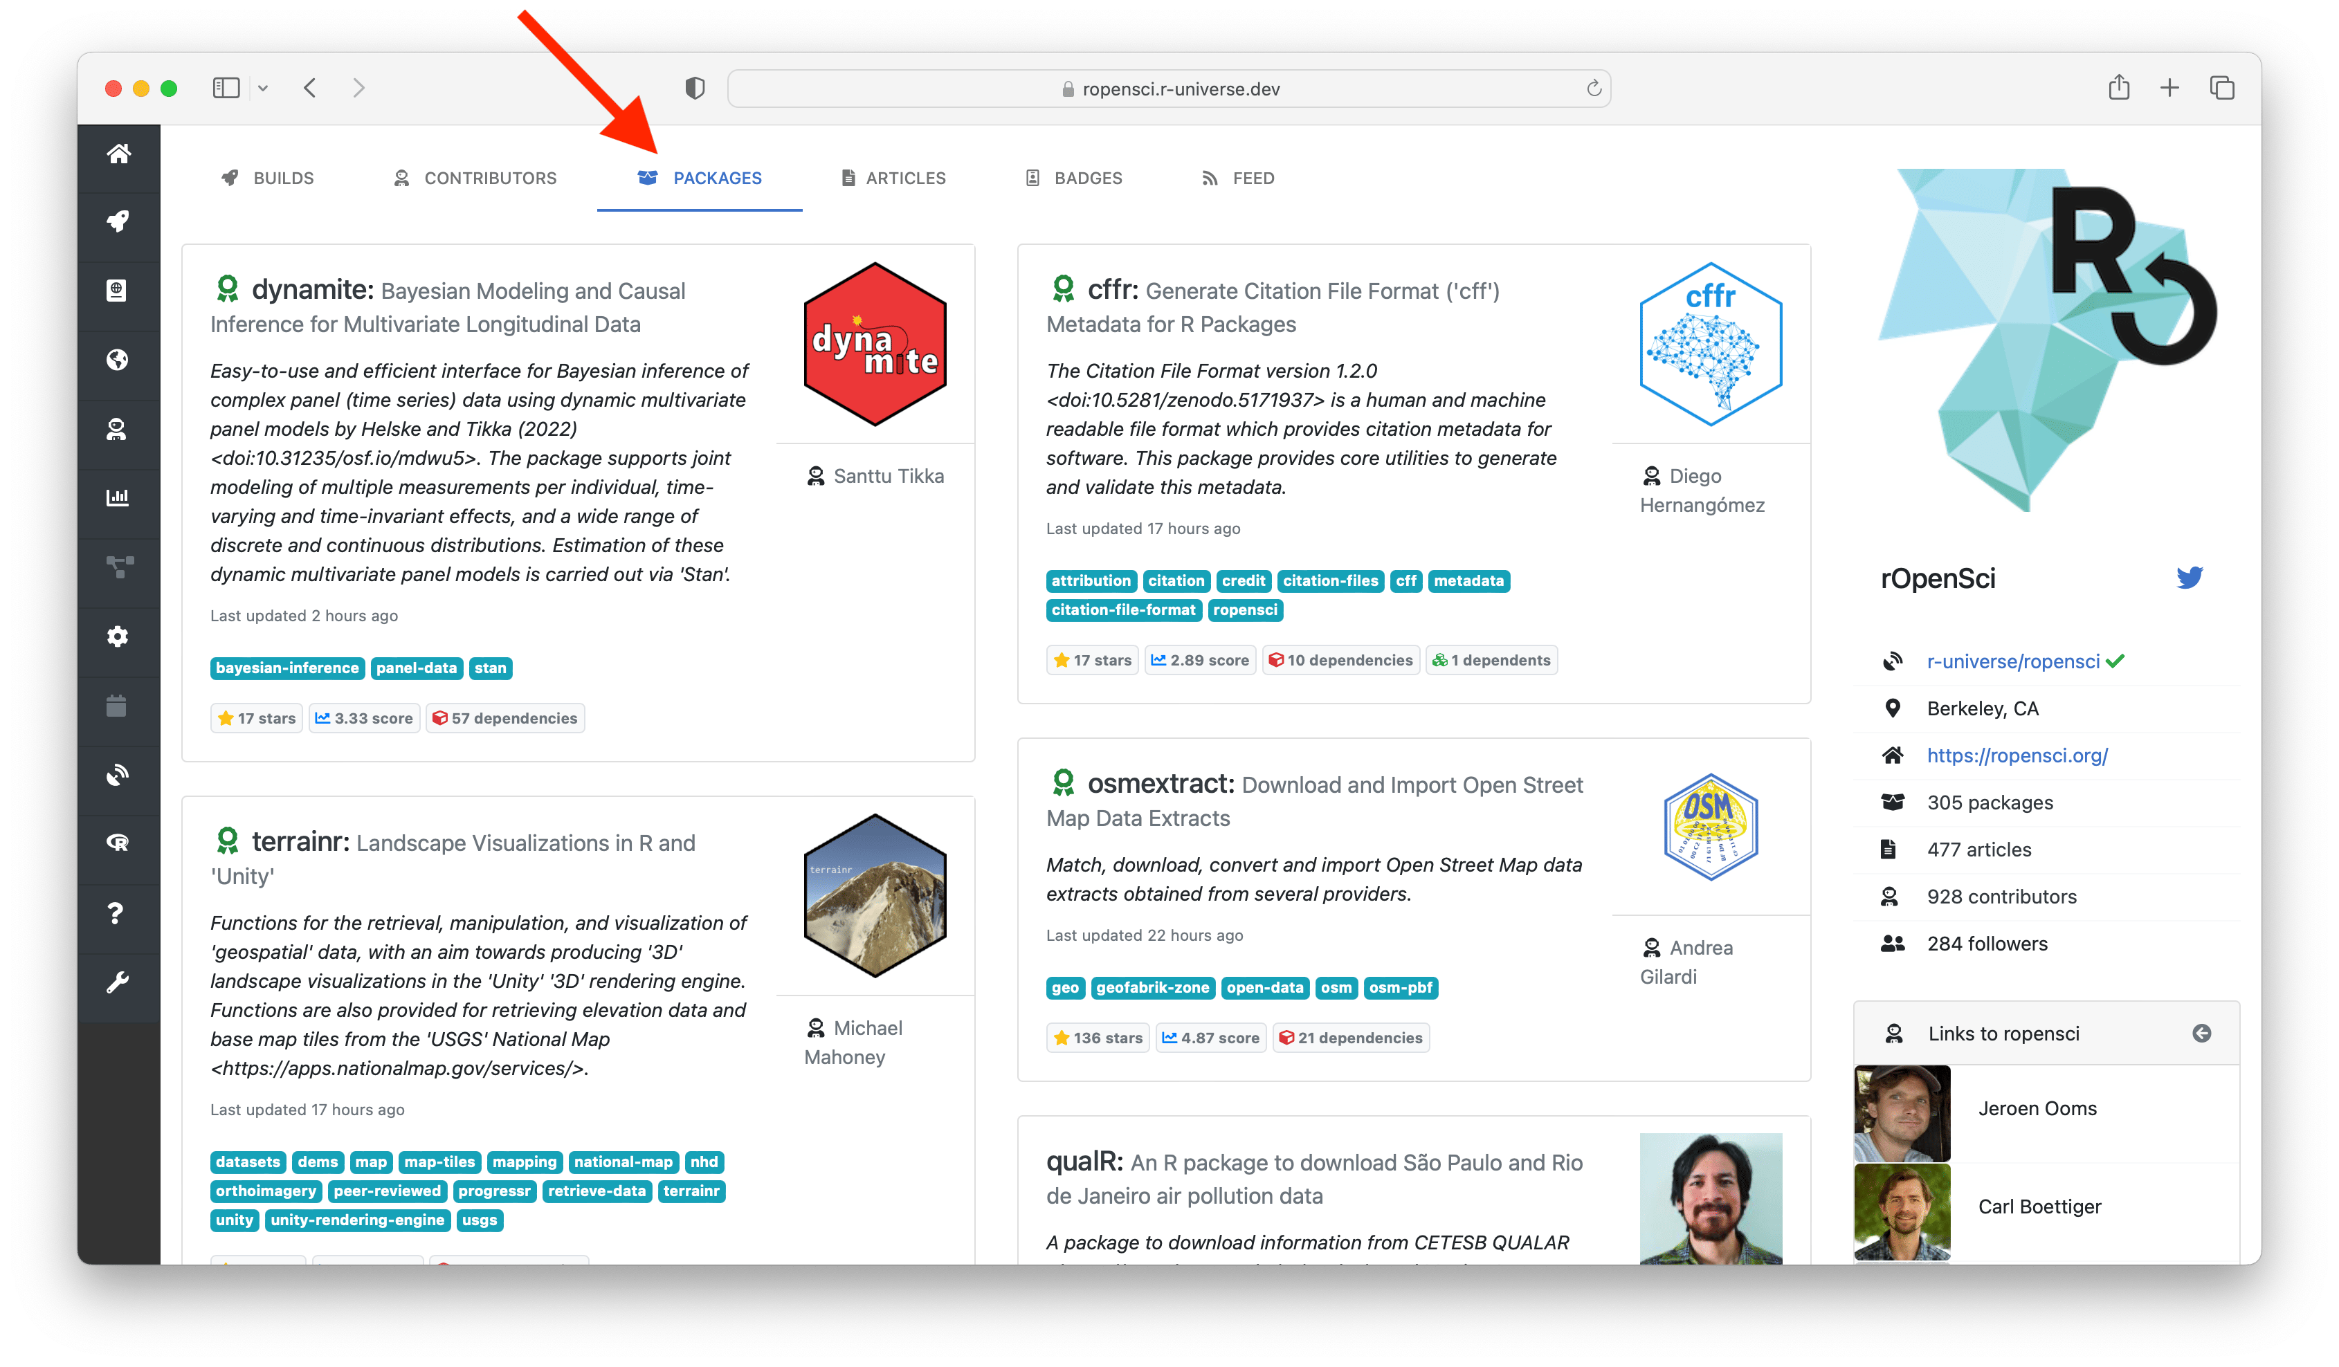Expand the sidebar toggle dropdown chevron

tap(264, 88)
